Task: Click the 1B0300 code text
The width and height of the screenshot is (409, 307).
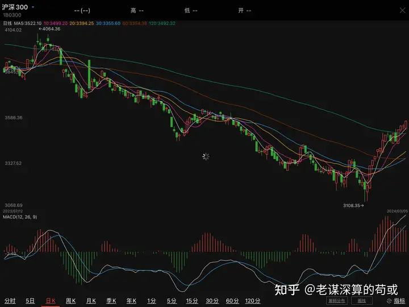Action: 12,15
